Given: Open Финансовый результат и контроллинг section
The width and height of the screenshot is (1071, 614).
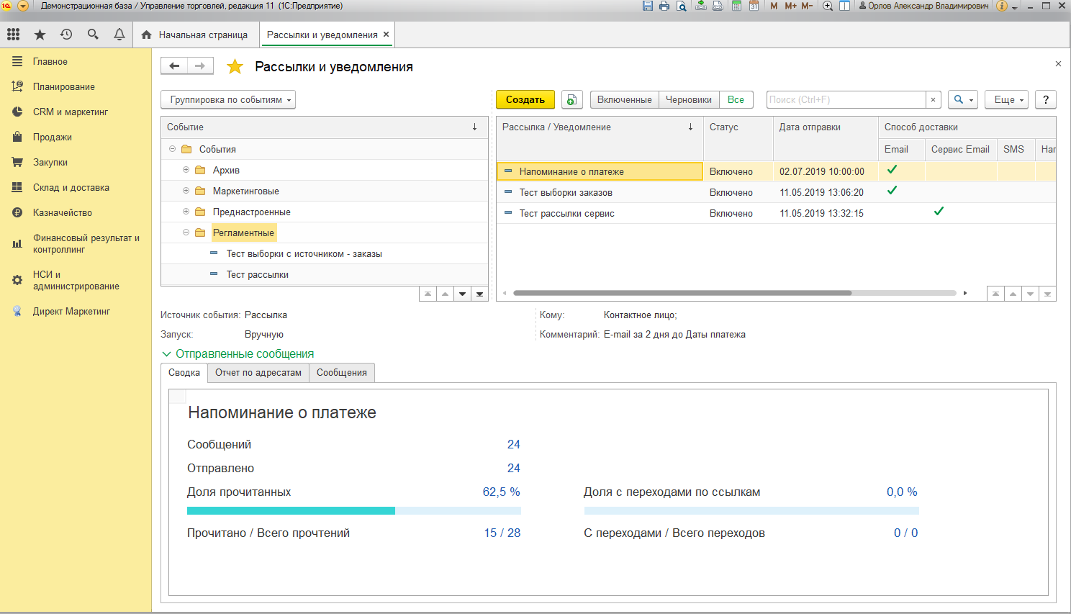Looking at the screenshot, I should pos(86,243).
